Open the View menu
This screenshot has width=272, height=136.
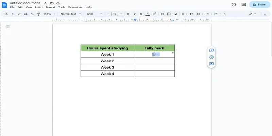click(x=29, y=7)
